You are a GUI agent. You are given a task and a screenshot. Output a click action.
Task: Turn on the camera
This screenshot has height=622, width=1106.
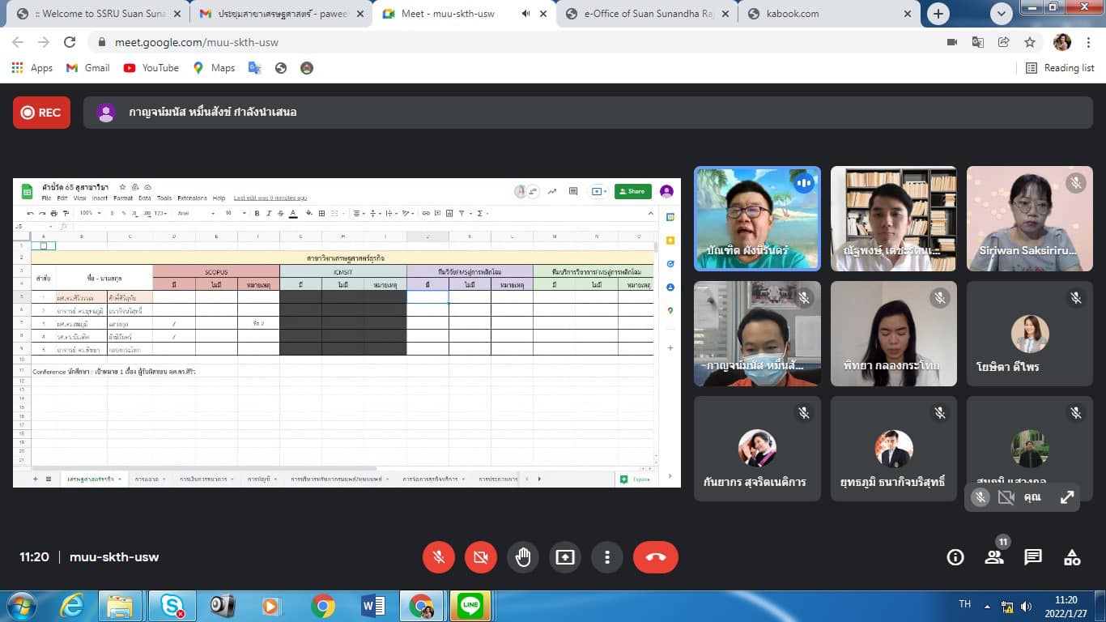pos(481,557)
